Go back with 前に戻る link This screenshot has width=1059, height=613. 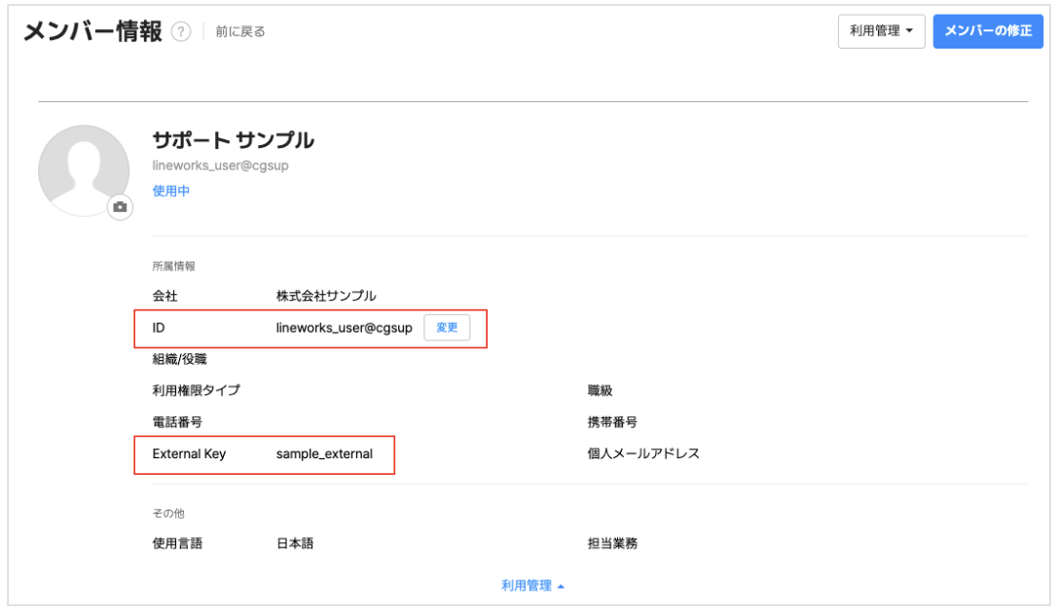point(239,31)
